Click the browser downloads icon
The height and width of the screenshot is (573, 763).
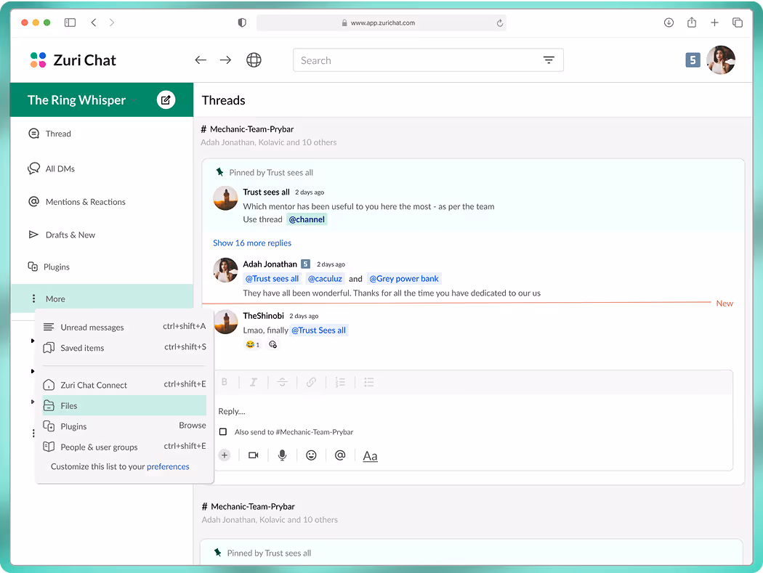click(x=669, y=23)
